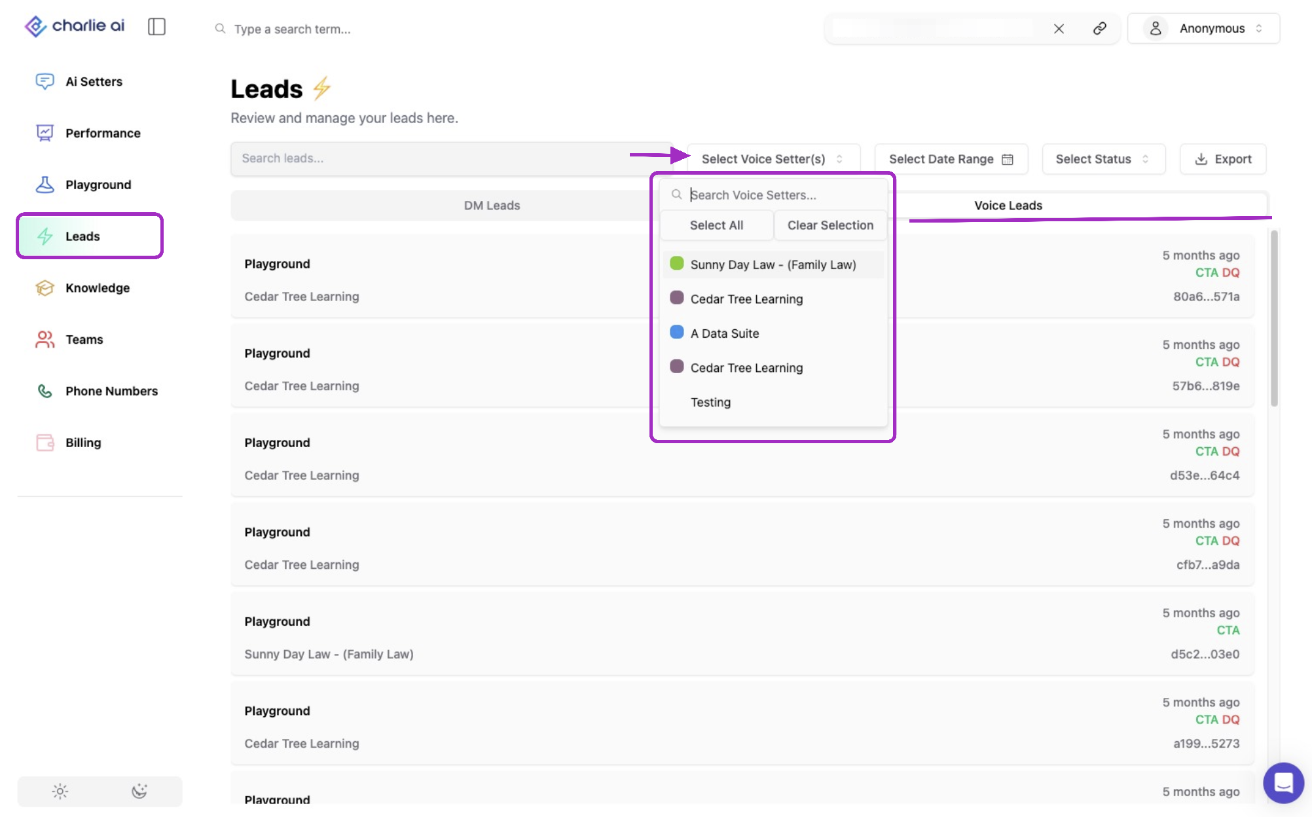This screenshot has height=817, width=1312.
Task: Click the green Sunny Day Law color dot
Action: coord(677,263)
